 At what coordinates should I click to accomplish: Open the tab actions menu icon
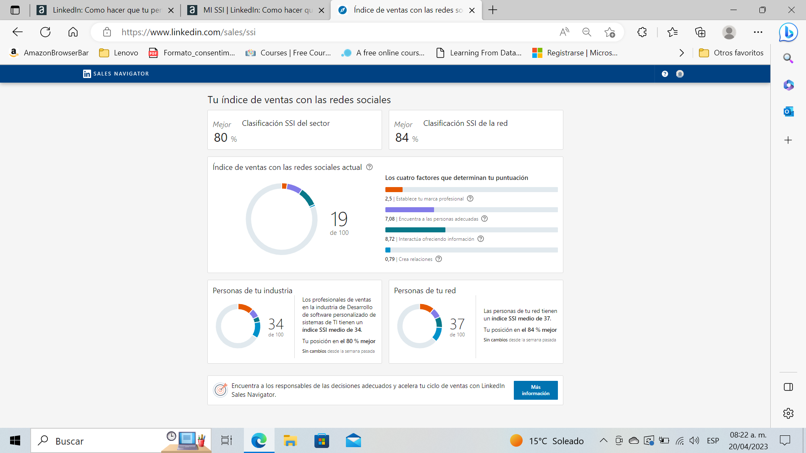tap(15, 10)
